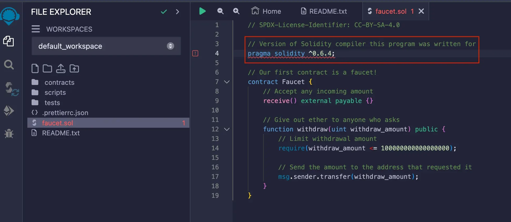This screenshot has height=222, width=511.
Task: Click the error marker on line 4 gutter
Action: pos(195,53)
